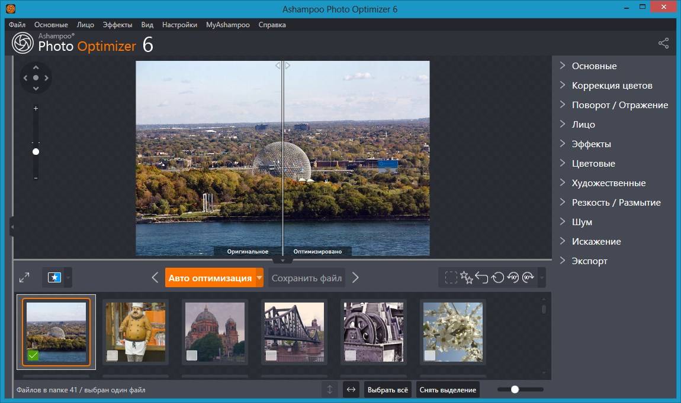
Task: Click the dashed rectangle selection icon
Action: click(x=451, y=277)
